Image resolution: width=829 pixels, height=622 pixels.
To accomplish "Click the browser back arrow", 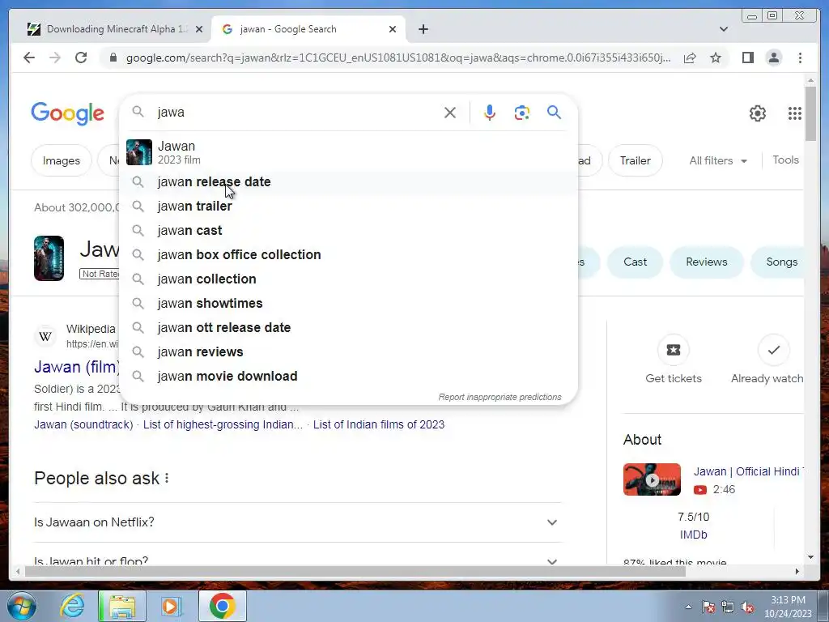I will 29,58.
